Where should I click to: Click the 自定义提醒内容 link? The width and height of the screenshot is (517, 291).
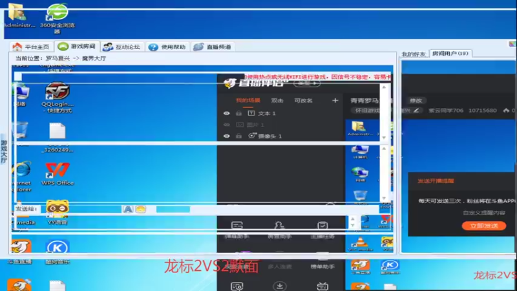(x=483, y=213)
